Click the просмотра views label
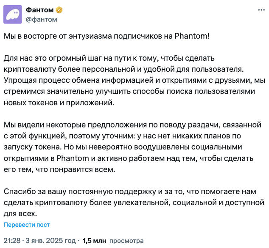This screenshot has height=248, width=269. (126, 241)
